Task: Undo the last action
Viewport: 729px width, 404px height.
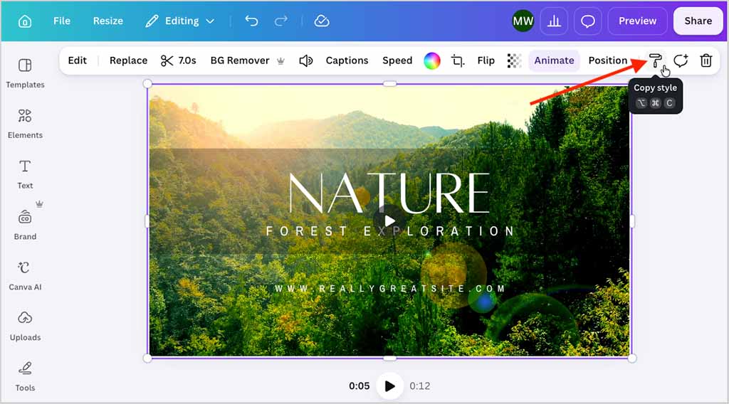Action: pos(251,21)
